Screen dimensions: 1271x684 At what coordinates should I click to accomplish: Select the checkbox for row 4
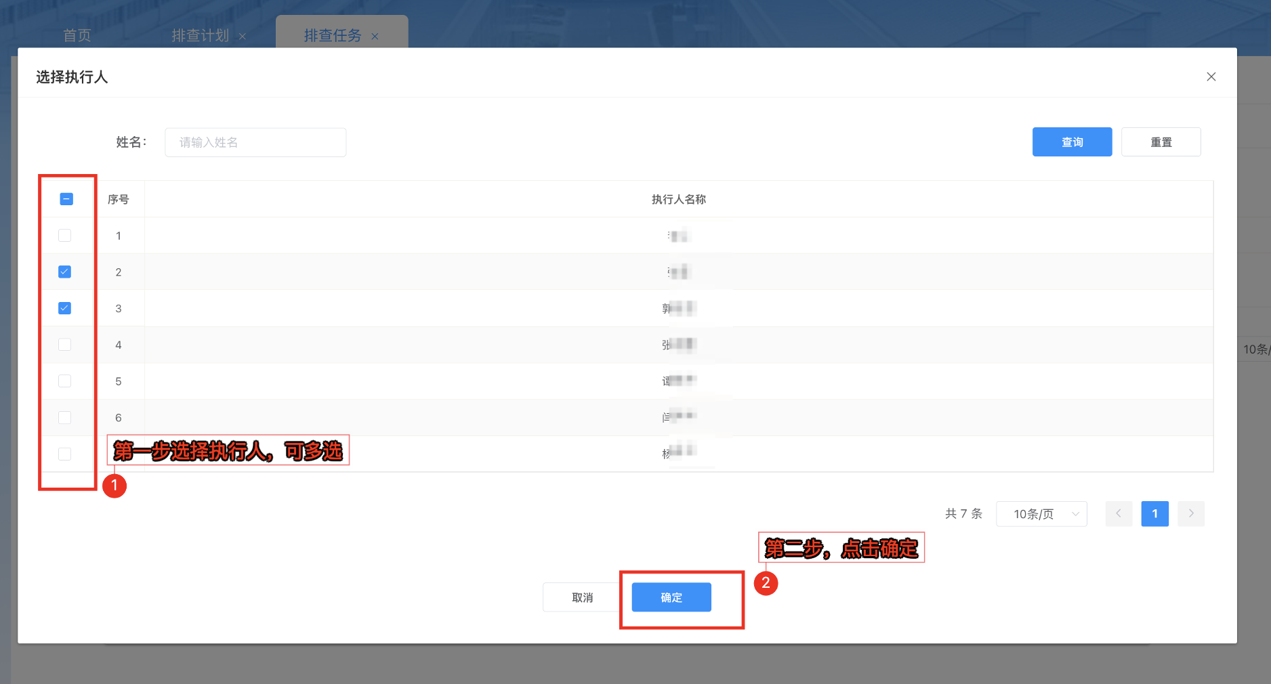click(65, 345)
